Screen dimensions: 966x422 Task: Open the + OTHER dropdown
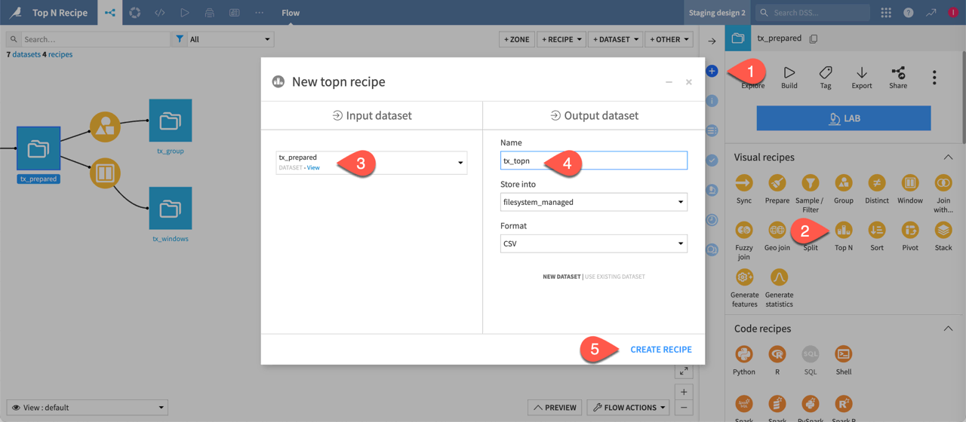(x=669, y=39)
